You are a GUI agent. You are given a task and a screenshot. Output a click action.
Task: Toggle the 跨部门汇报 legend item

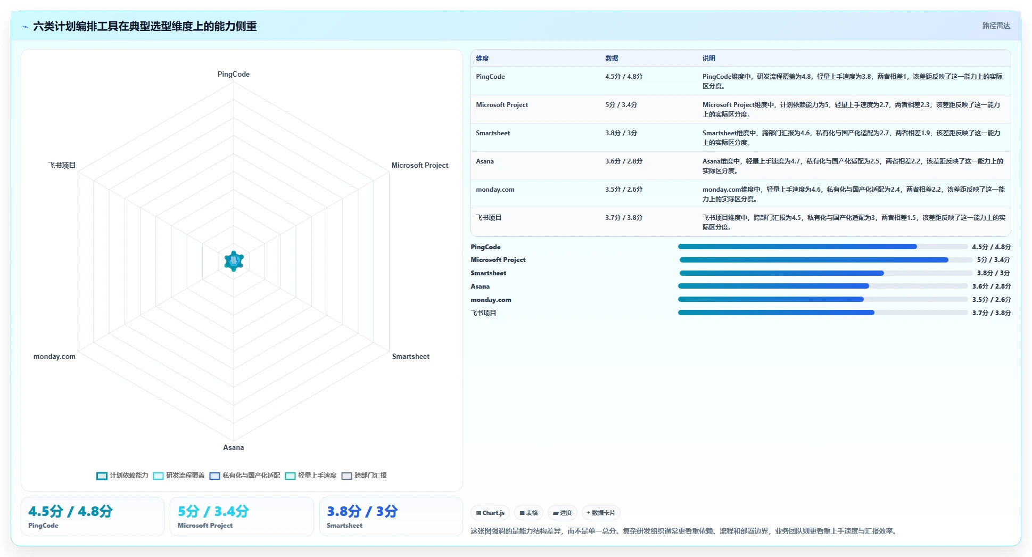coord(364,476)
